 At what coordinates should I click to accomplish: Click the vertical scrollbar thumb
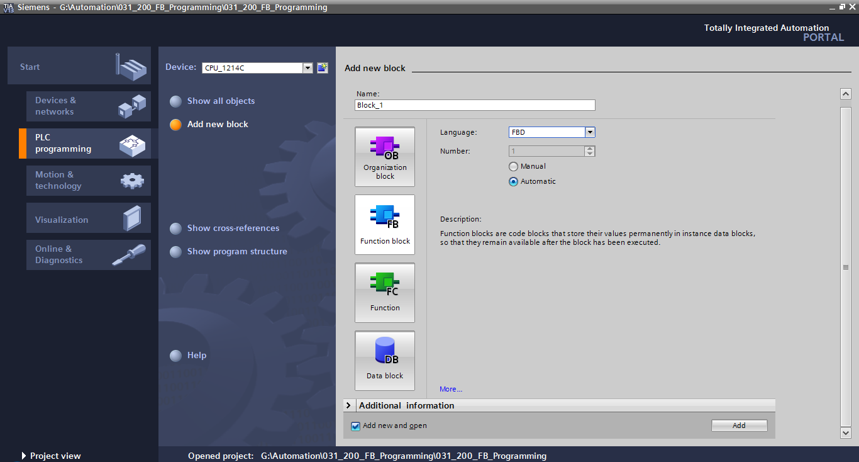846,267
